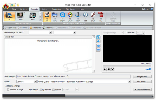Enable split By markers checkbox
Screen dimensions: 156x100
(x=41, y=90)
